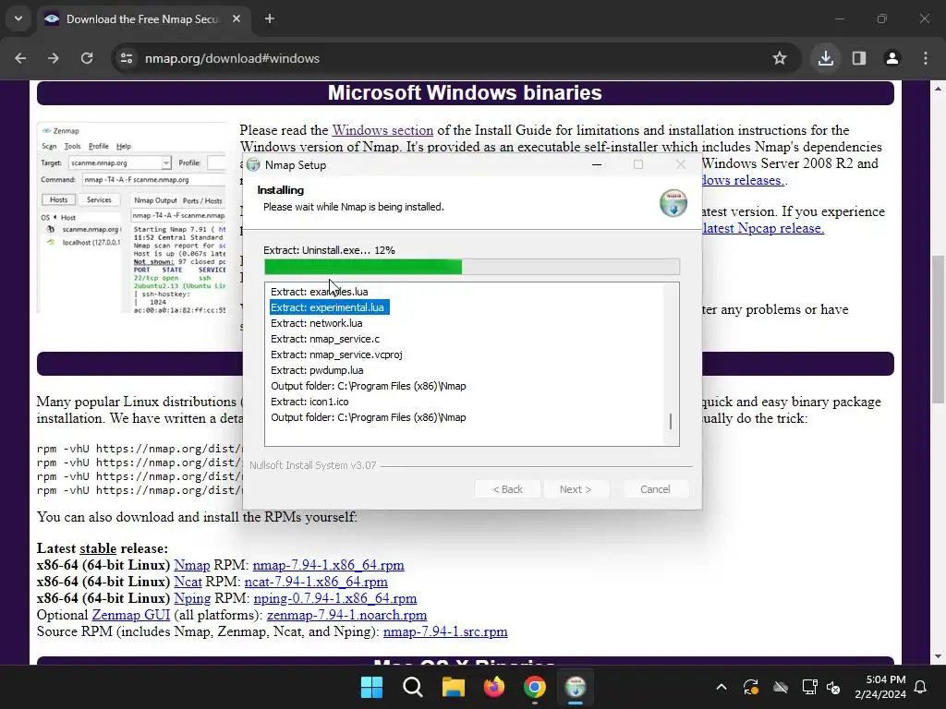Open the Windows Start menu
946x709 pixels.
click(371, 687)
